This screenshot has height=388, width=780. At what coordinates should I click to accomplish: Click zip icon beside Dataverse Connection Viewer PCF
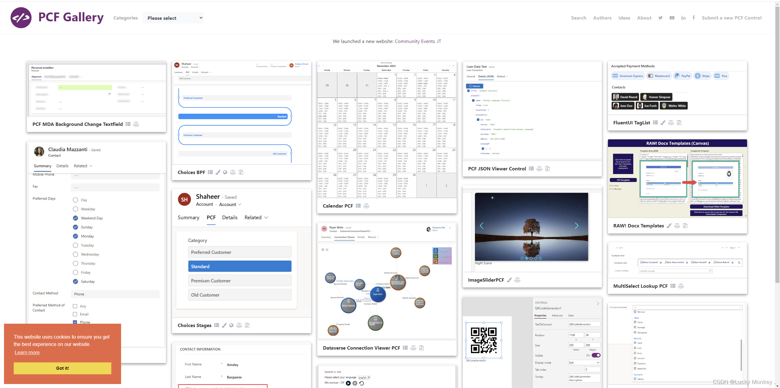[422, 348]
